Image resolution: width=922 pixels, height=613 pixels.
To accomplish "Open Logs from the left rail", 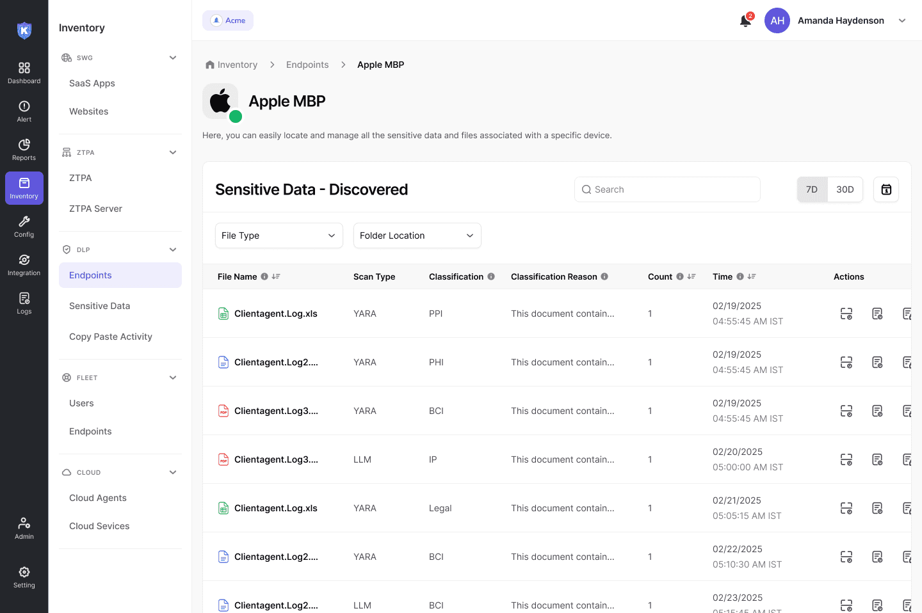I will [x=24, y=303].
